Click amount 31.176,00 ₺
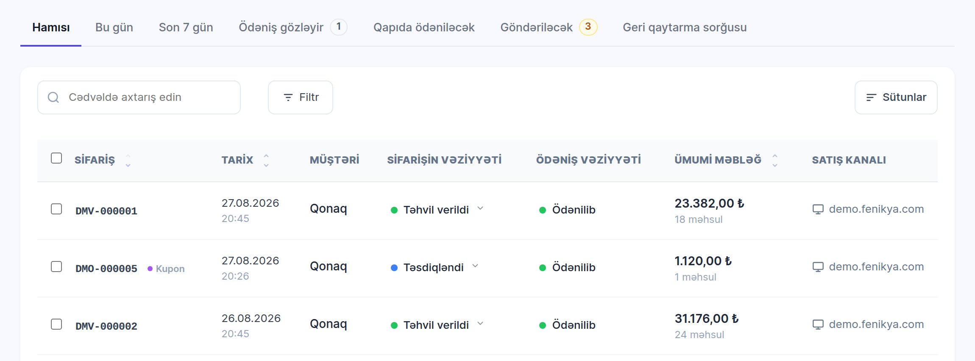Image resolution: width=975 pixels, height=361 pixels. point(706,319)
